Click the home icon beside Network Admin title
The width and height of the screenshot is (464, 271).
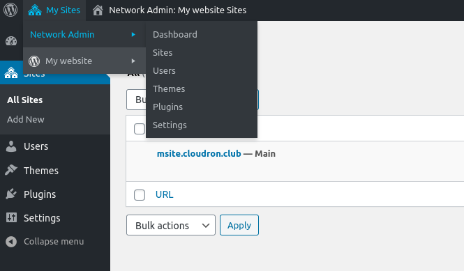[98, 10]
